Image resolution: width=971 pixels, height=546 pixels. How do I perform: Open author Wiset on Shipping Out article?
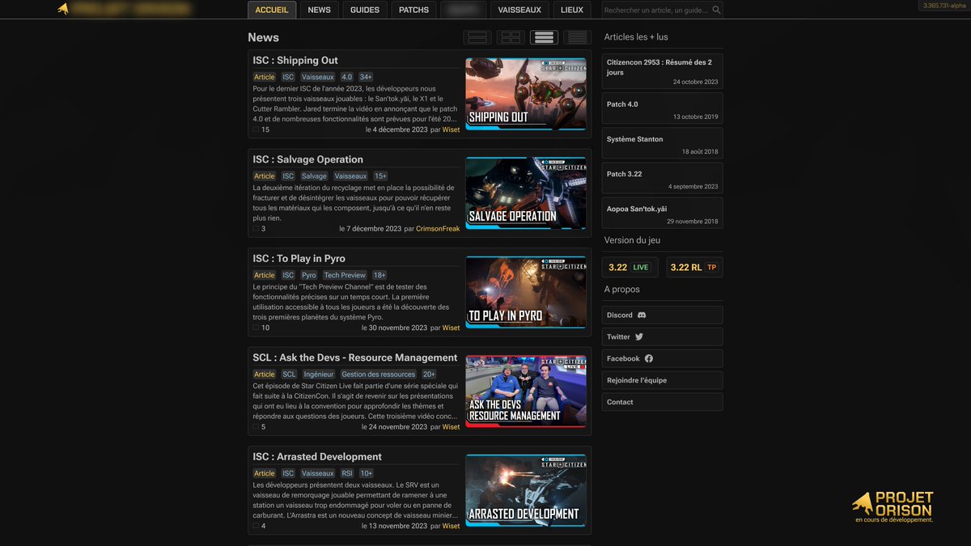(451, 129)
